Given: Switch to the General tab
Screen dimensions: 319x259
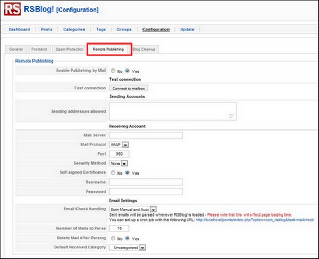Looking at the screenshot, I should [x=15, y=49].
